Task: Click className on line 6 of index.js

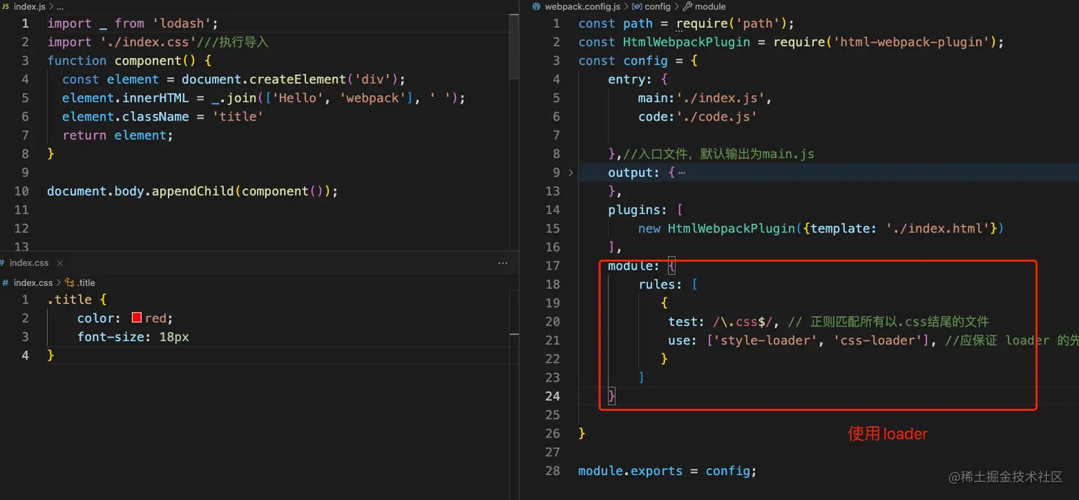Action: 156,116
